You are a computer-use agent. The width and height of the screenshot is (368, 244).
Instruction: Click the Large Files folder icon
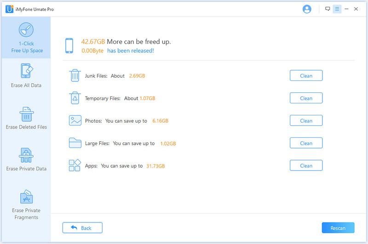pos(75,143)
